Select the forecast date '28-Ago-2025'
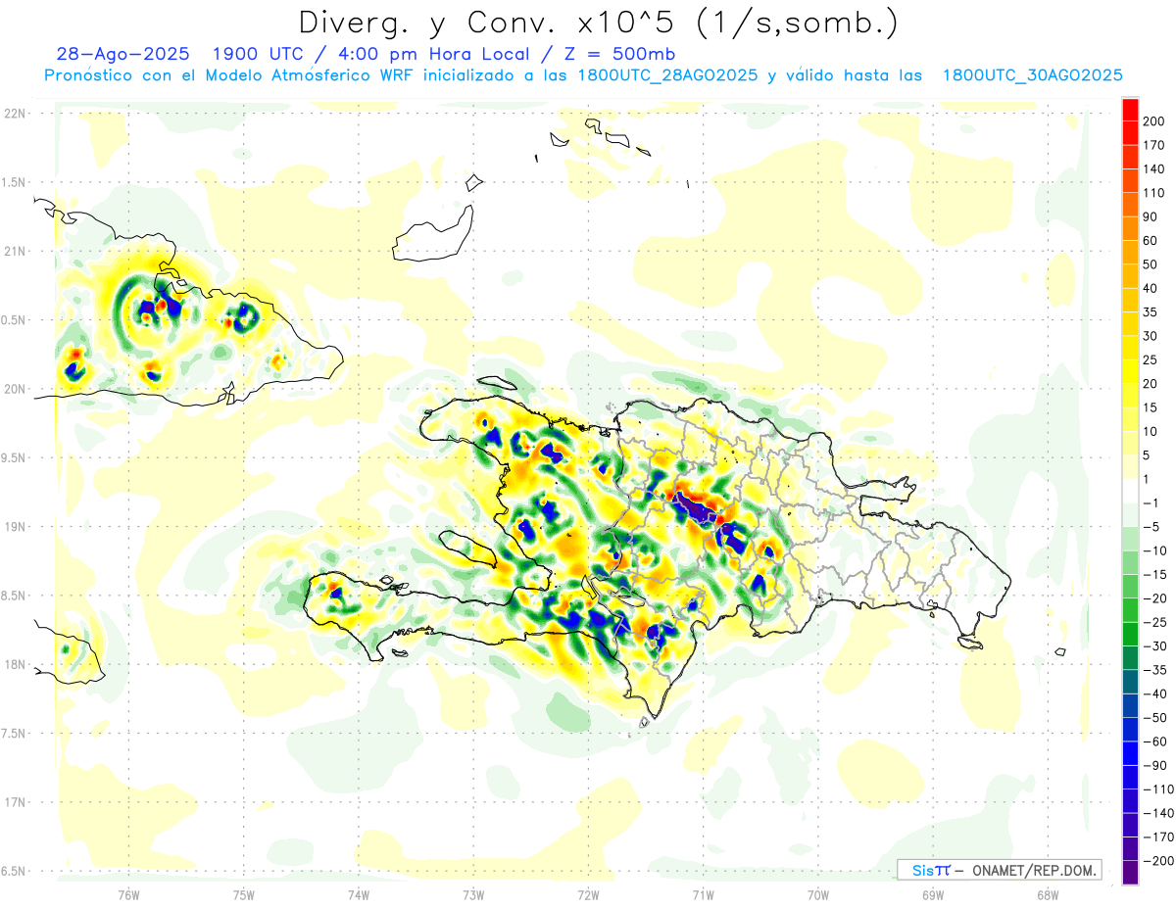Screen dimensions: 1176x908 click(122, 54)
